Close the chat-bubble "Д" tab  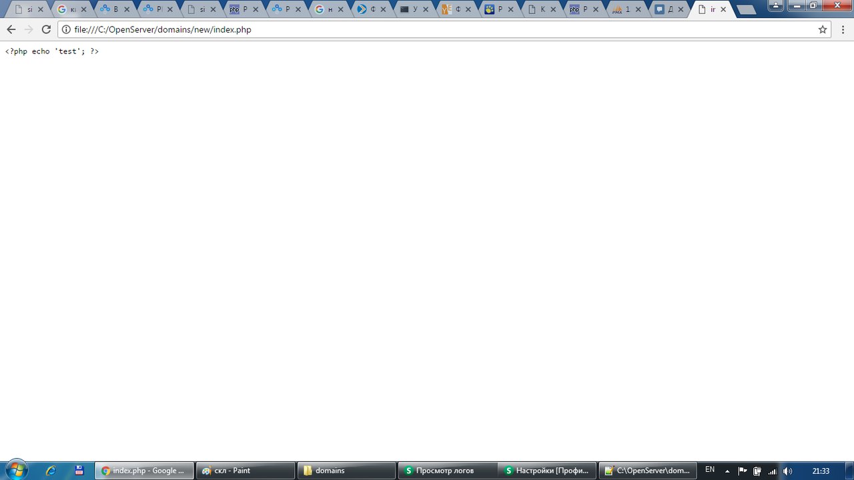click(681, 10)
